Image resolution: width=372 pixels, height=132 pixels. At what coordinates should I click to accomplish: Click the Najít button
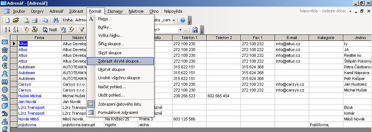point(50,30)
